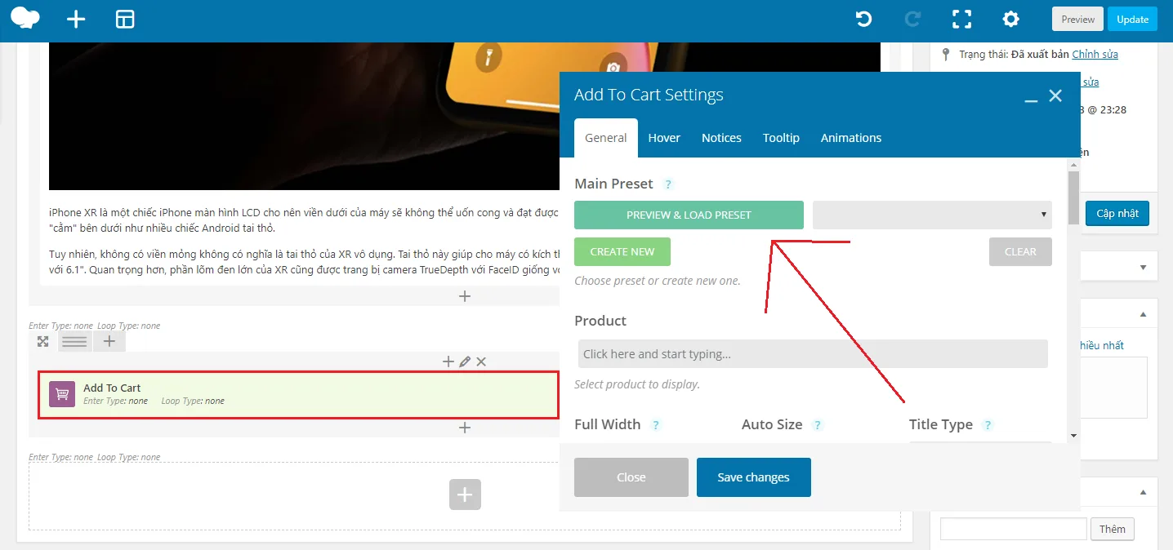Open the templates layout icon in the top bar
Viewport: 1173px width, 550px height.
point(125,20)
